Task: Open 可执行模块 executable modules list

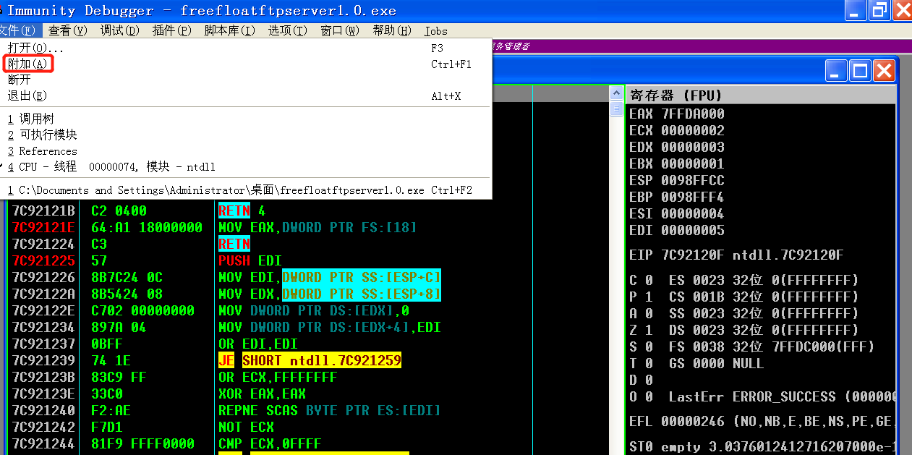Action: click(43, 135)
